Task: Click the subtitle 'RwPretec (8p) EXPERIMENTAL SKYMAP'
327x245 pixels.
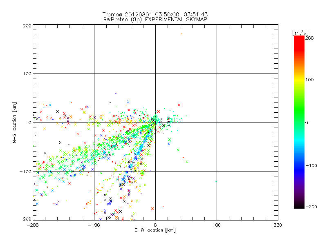Action: click(155, 20)
